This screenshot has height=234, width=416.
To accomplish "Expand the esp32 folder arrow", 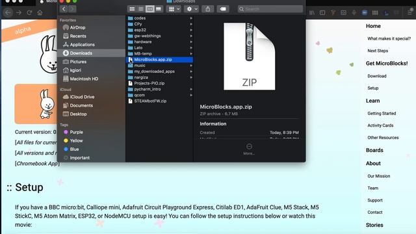I will [x=191, y=30].
